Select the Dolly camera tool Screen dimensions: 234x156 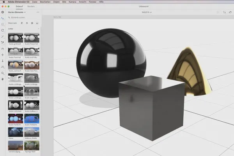pos(3,61)
